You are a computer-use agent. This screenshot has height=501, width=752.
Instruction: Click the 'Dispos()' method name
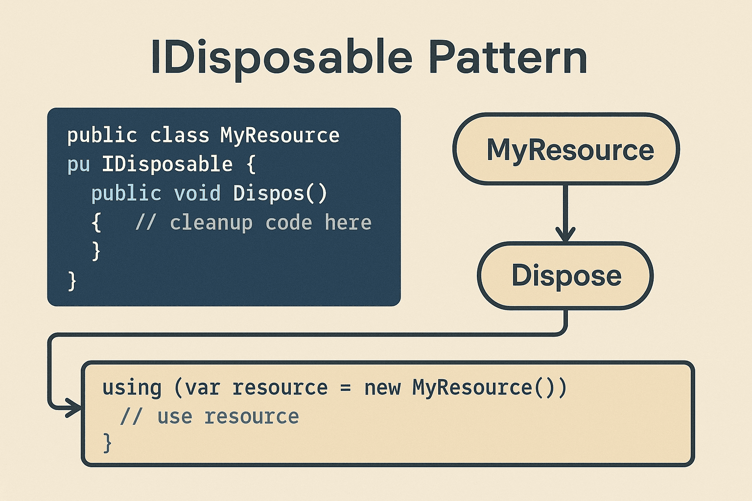point(280,193)
